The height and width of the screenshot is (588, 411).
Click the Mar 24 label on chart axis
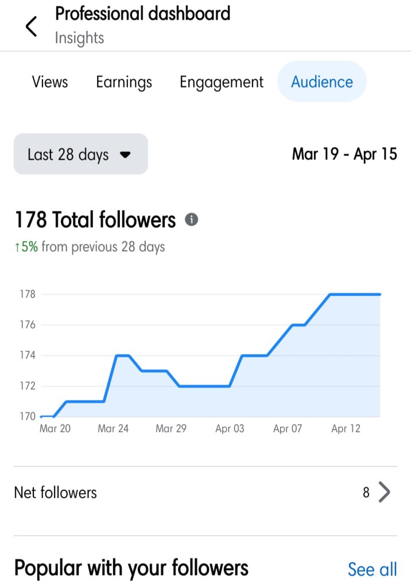113,429
